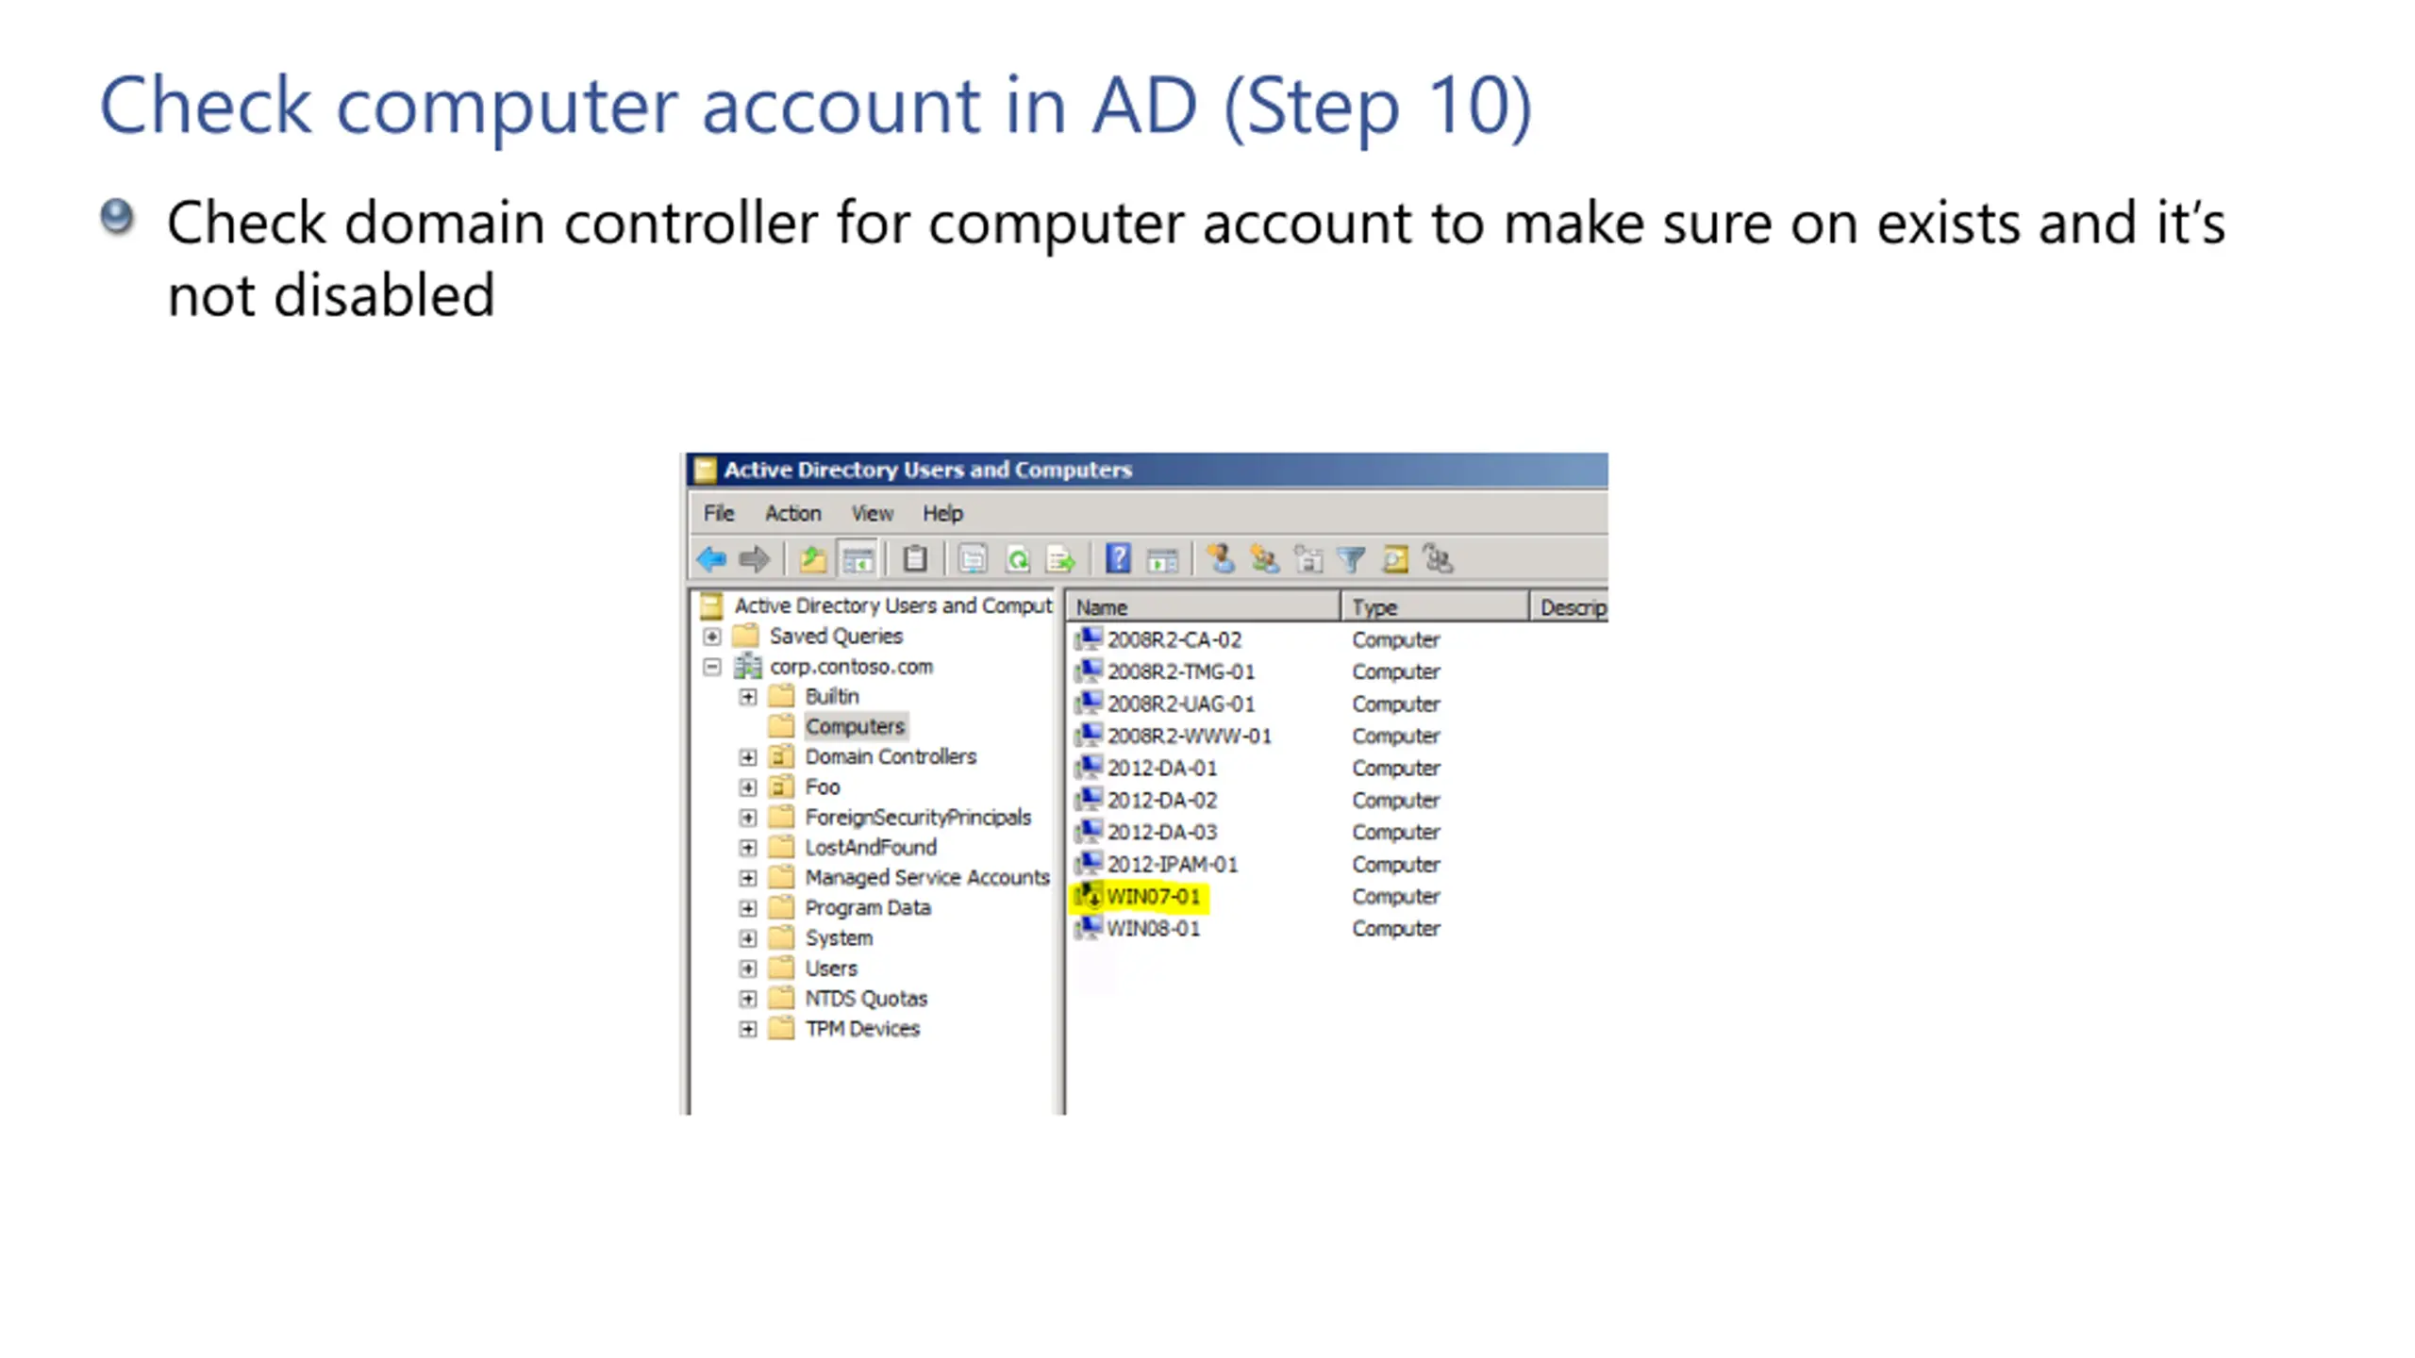Toggle the Show/Hide Console Tree icon
Viewport: 2415px width, 1358px height.
pyautogui.click(x=858, y=559)
